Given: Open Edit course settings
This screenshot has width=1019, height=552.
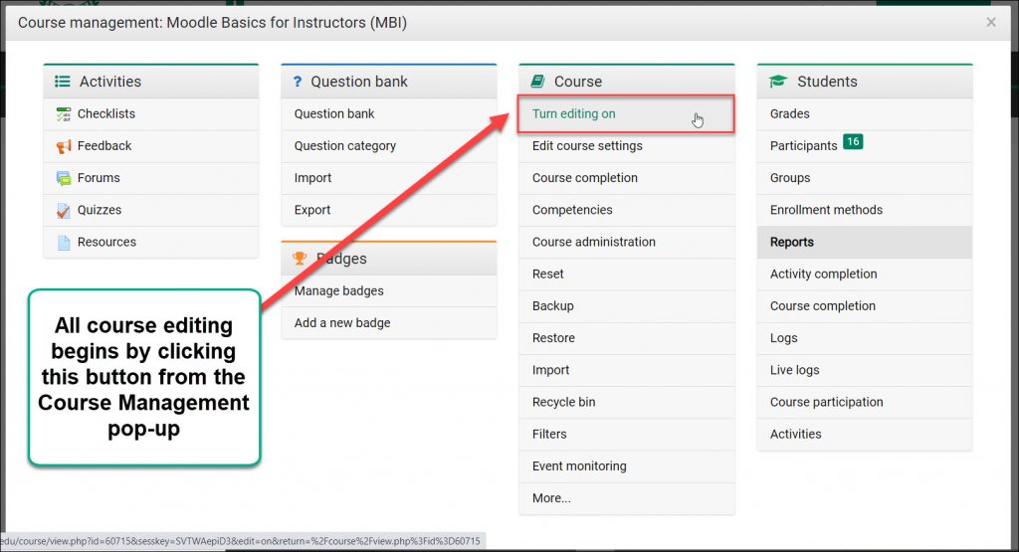Looking at the screenshot, I should coord(587,145).
